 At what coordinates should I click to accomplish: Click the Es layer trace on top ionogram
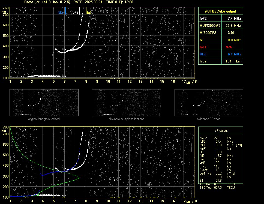click(46, 76)
